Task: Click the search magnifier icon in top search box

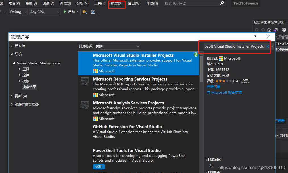Action: (x=222, y=3)
